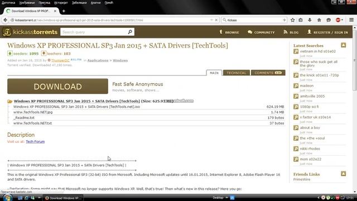Select Download Windows XP taskbar window button
Viewport: 357px width, 201px height.
(63, 198)
